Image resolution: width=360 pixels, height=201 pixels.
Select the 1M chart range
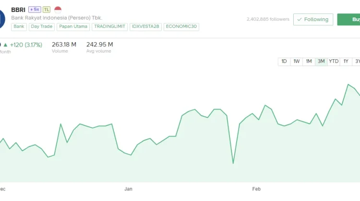tap(309, 61)
